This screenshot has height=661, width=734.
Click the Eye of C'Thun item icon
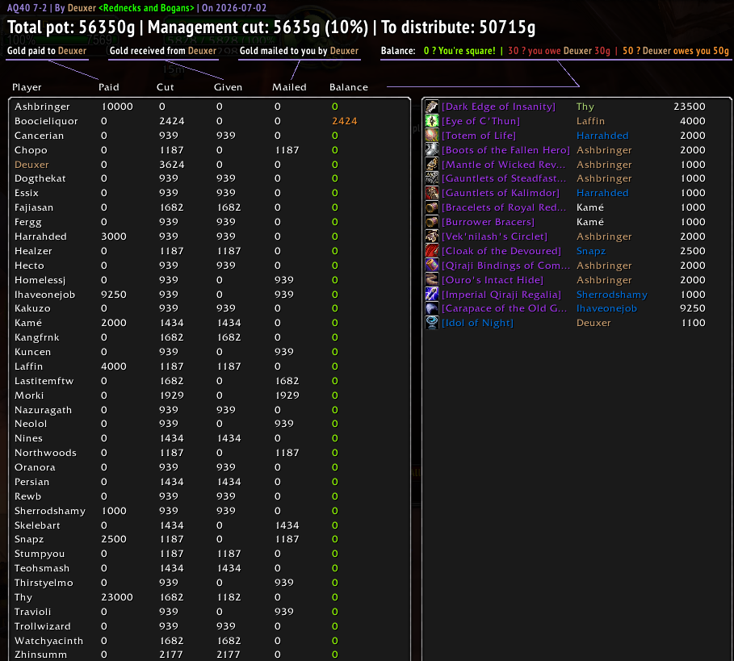432,121
